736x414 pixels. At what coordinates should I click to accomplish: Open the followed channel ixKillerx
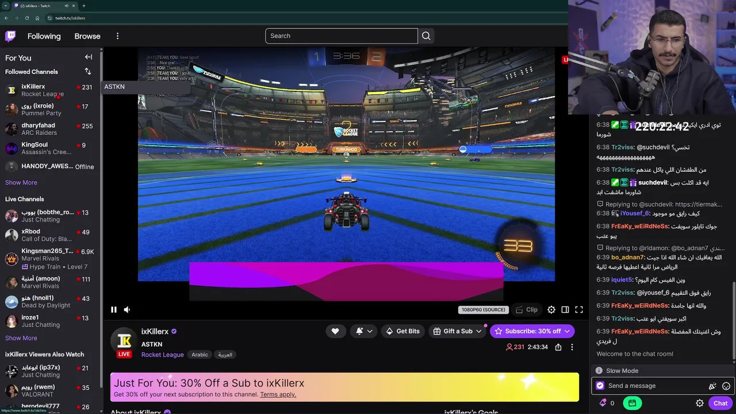49,90
